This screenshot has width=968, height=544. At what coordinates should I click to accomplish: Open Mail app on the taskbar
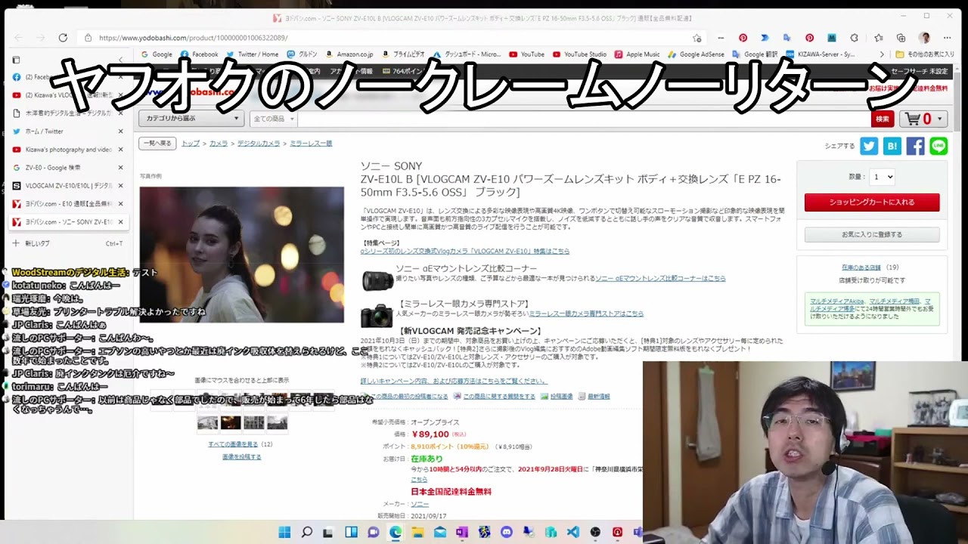(440, 533)
